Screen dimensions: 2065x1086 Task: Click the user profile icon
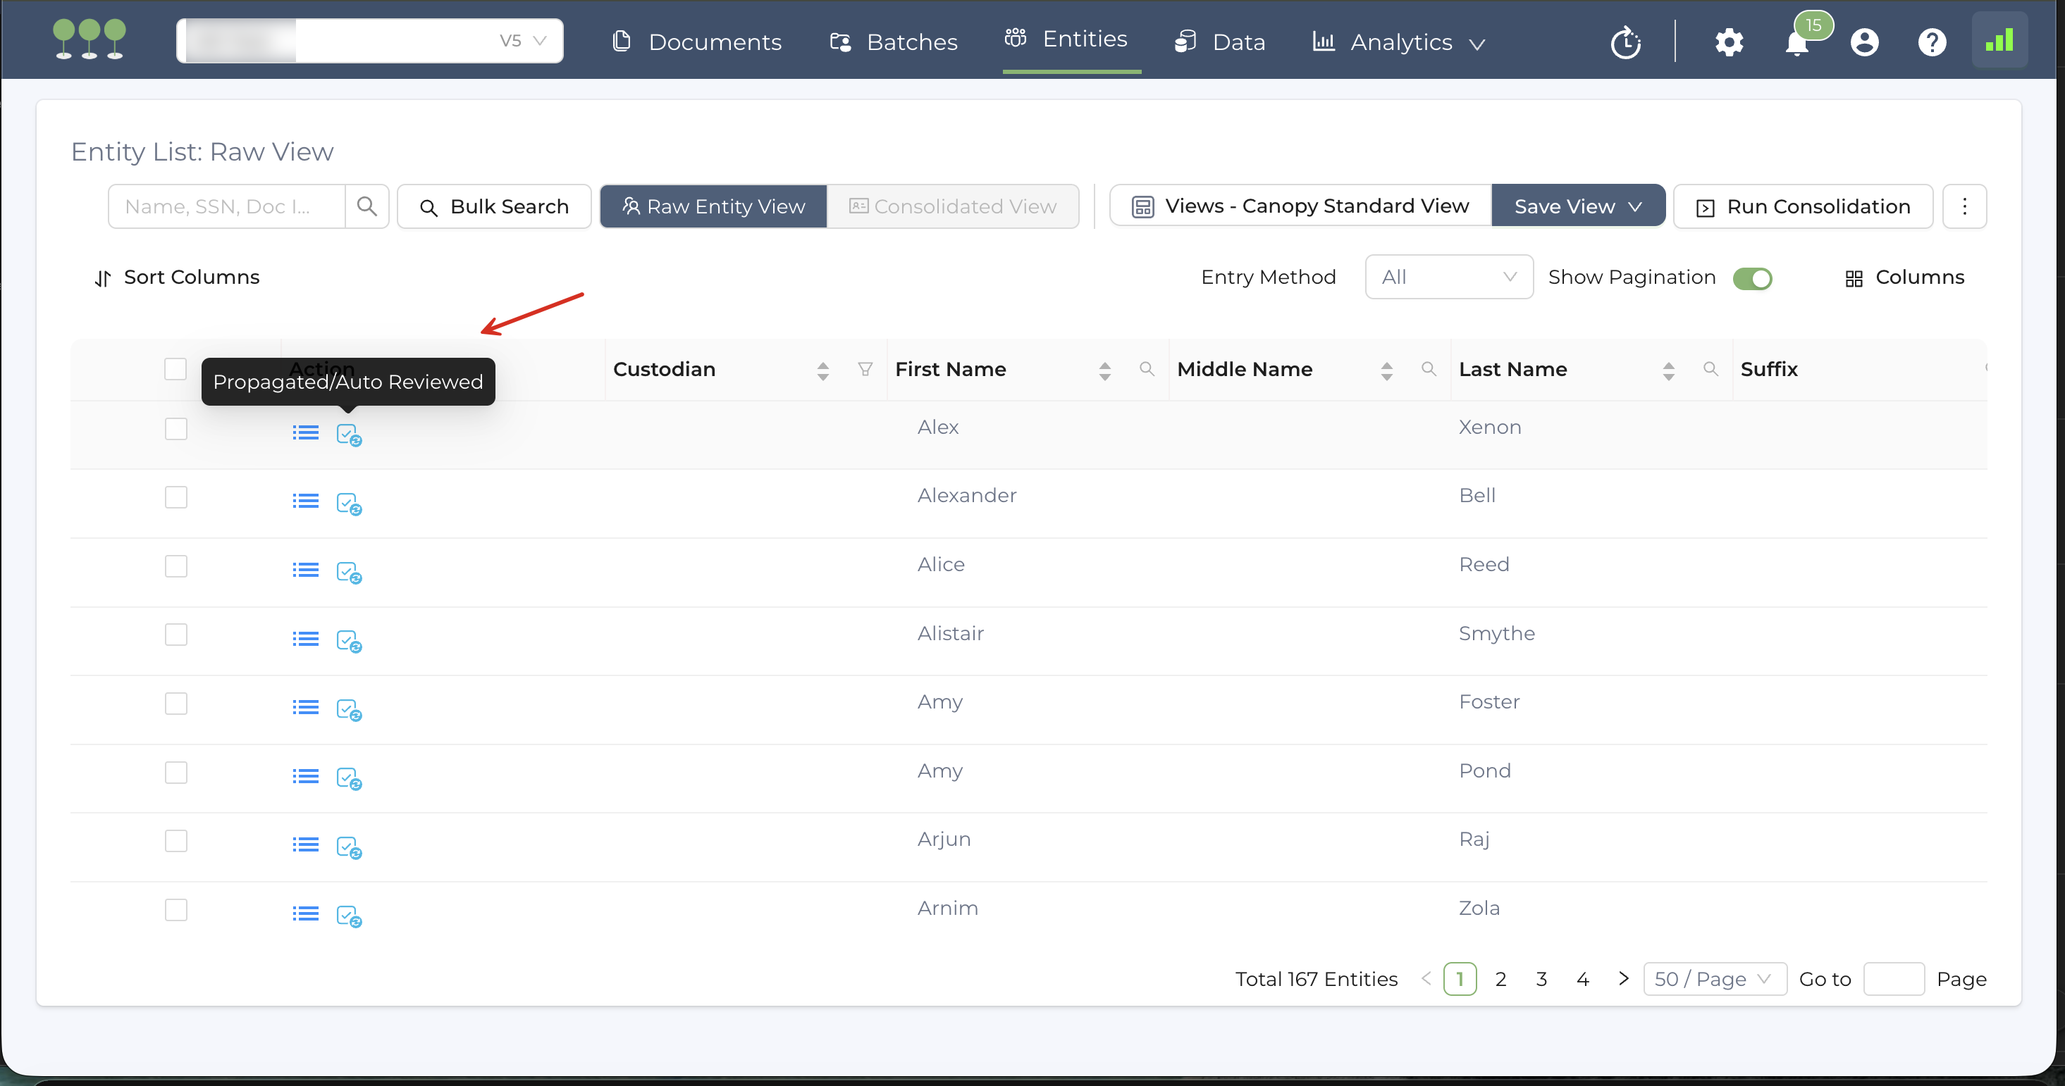click(1864, 42)
